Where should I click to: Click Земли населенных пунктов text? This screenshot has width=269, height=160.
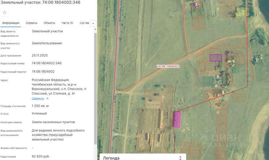[53, 122]
